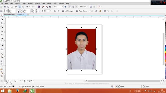Select the Crop tool
This screenshot has height=93, width=166.
click(2, 23)
